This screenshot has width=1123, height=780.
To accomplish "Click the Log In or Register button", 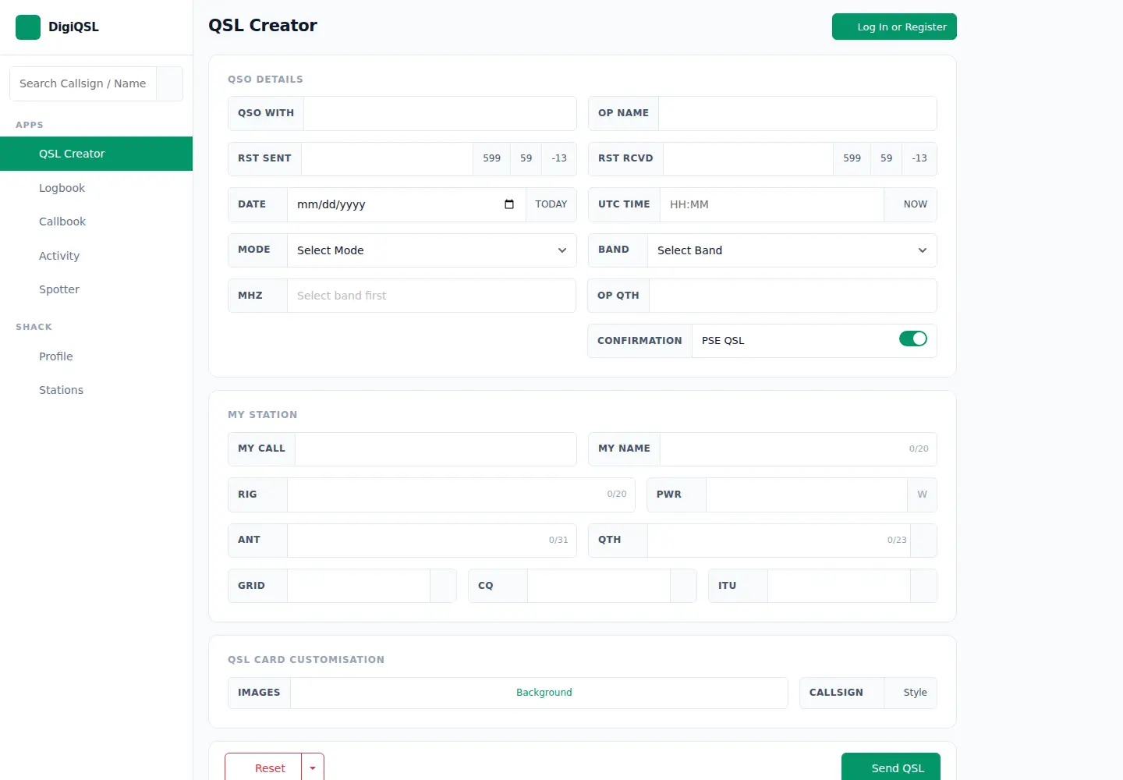I will click(x=895, y=27).
